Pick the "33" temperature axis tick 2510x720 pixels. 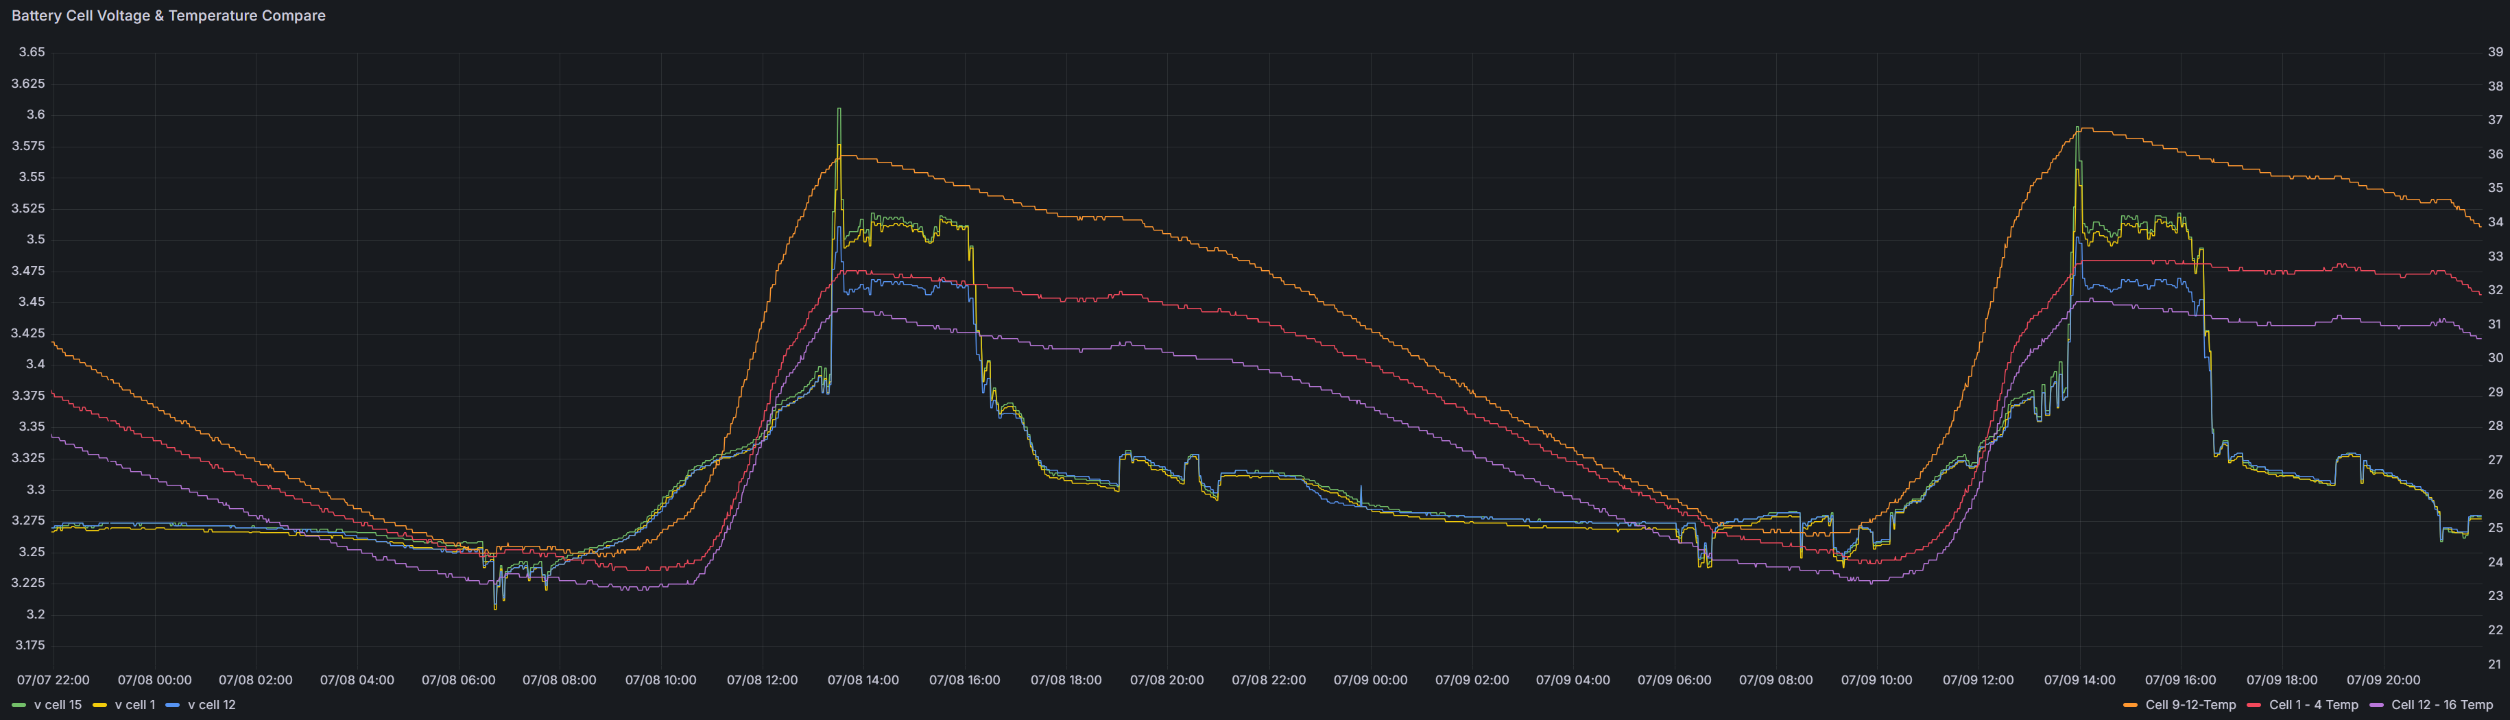2494,256
